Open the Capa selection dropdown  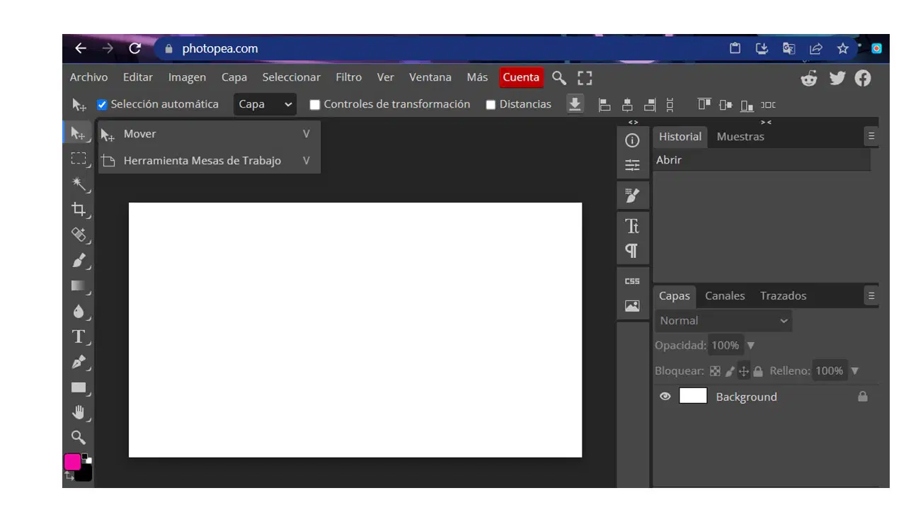pyautogui.click(x=265, y=104)
